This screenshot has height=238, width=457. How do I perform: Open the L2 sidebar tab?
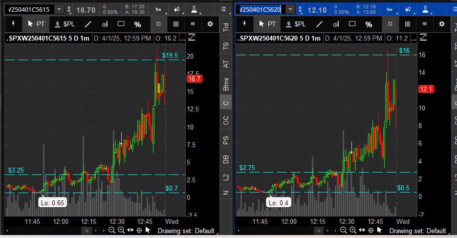tap(226, 177)
